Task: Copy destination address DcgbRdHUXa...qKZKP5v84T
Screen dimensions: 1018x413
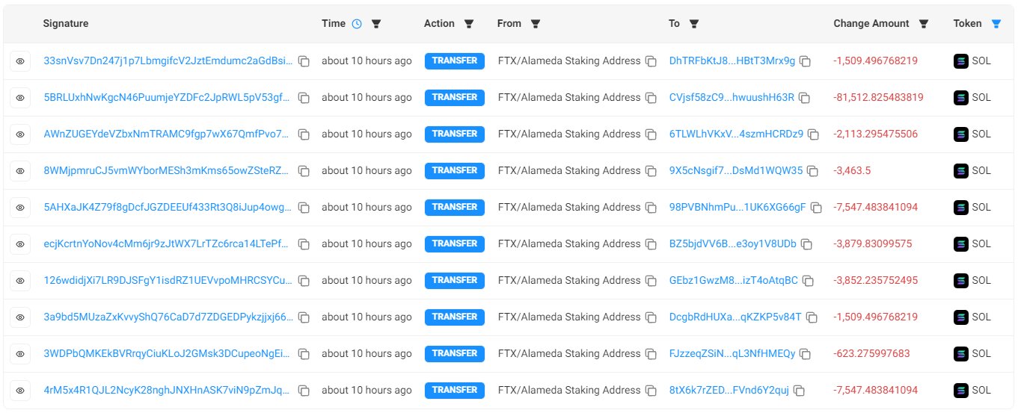Action: (811, 317)
